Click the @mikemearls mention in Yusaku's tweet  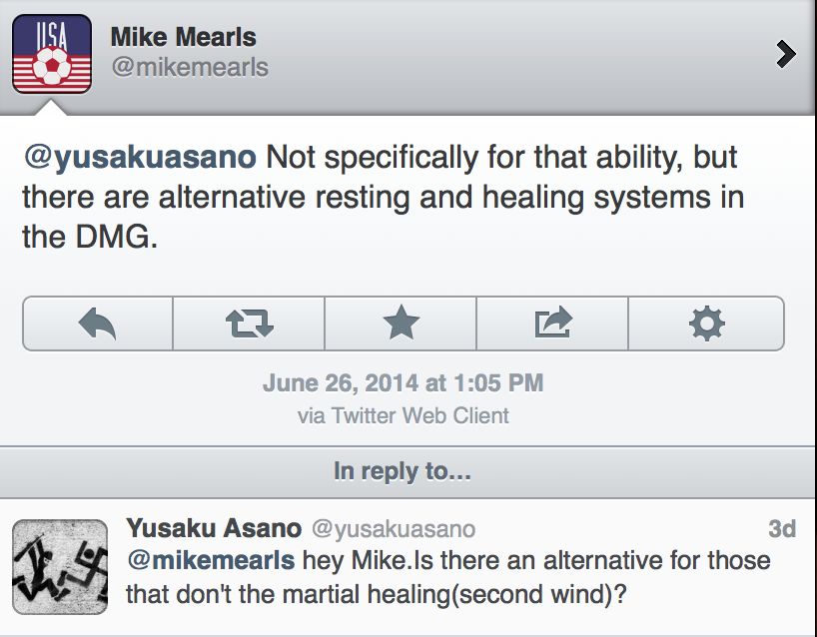[x=210, y=561]
